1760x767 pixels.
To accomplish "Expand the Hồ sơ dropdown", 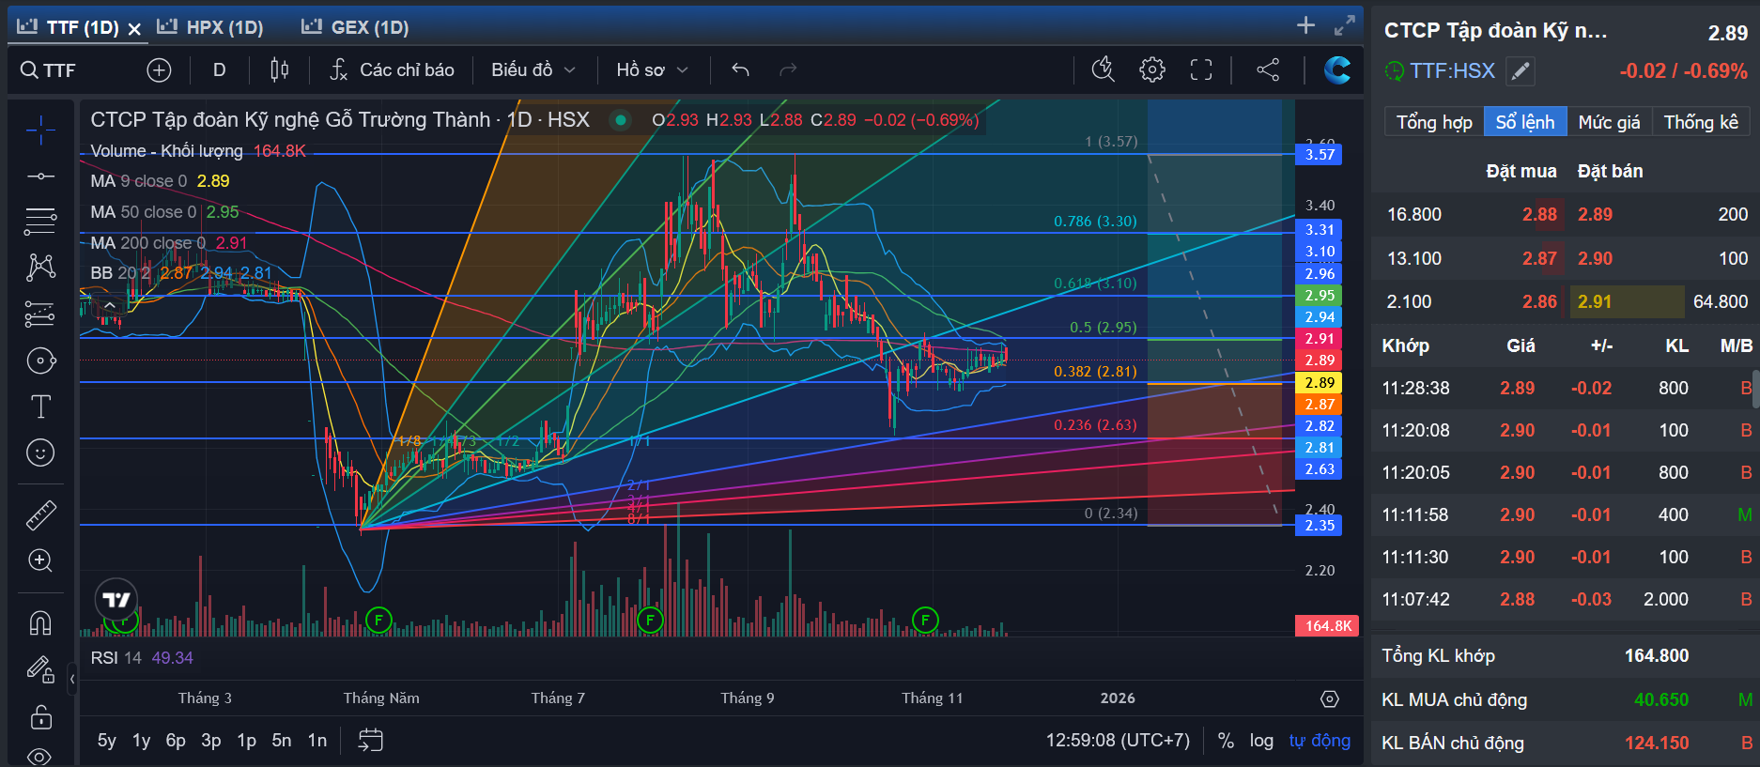I will click(652, 70).
